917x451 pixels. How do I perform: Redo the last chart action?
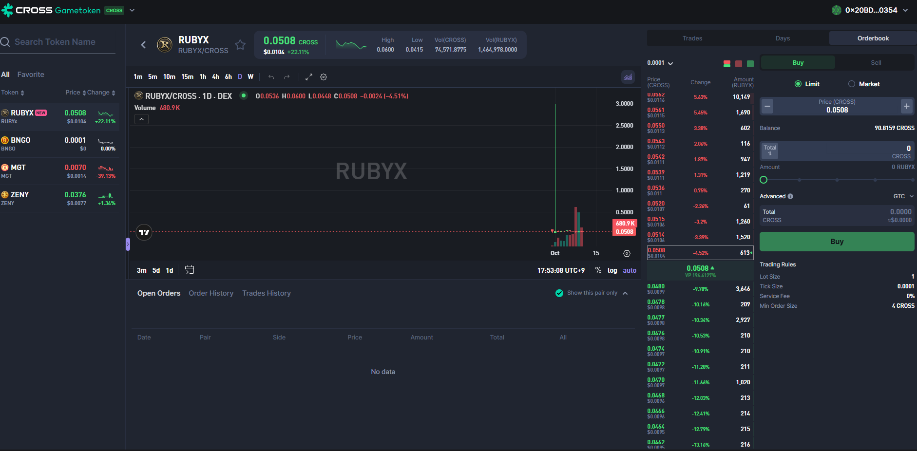(x=287, y=77)
